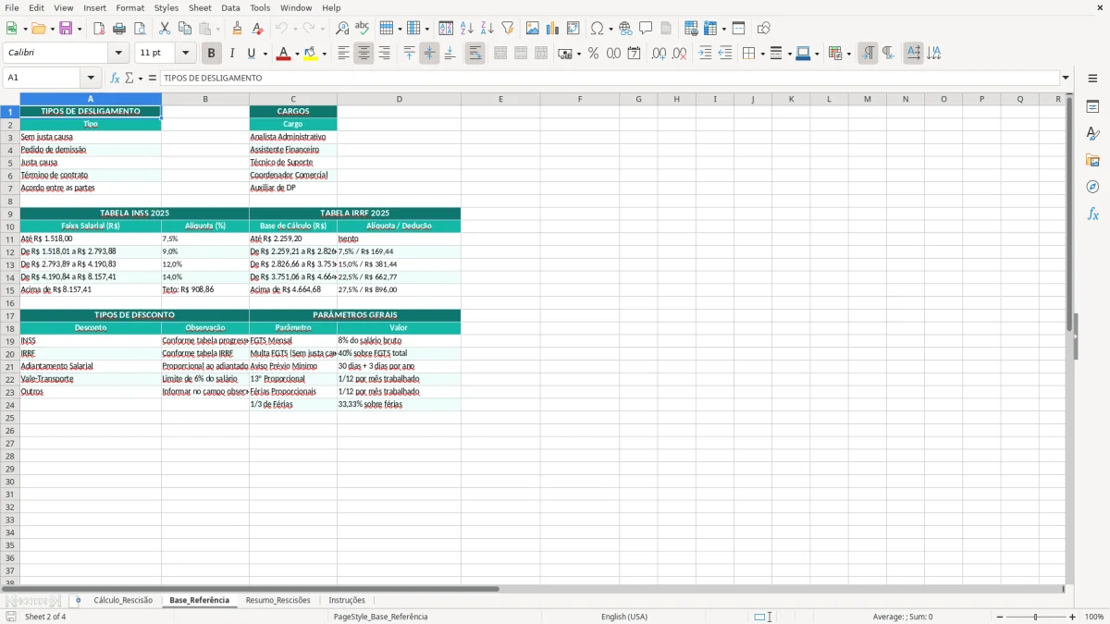Toggle Left-to-Right text direction
The width and height of the screenshot is (1110, 624).
click(x=868, y=54)
